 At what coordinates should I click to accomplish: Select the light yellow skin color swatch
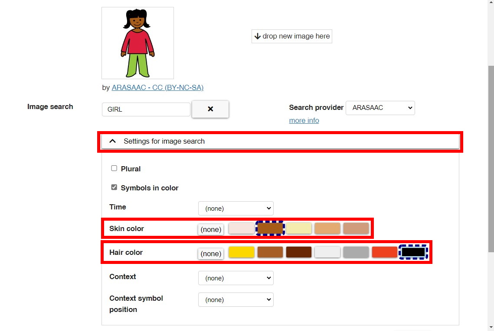pos(299,228)
